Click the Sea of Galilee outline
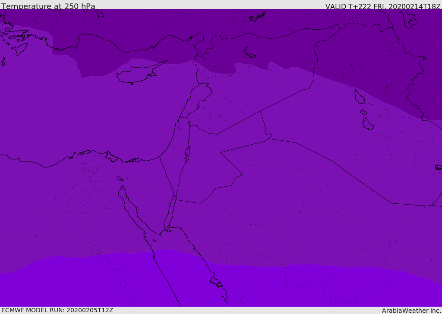 (189, 124)
